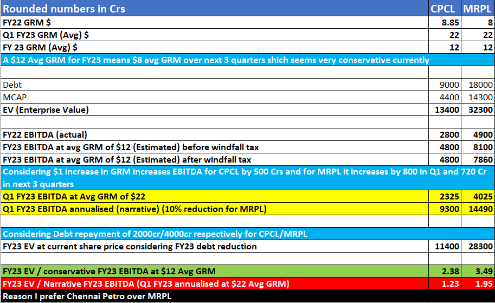Select MRPL FY23 EV value 28300

coord(478,246)
